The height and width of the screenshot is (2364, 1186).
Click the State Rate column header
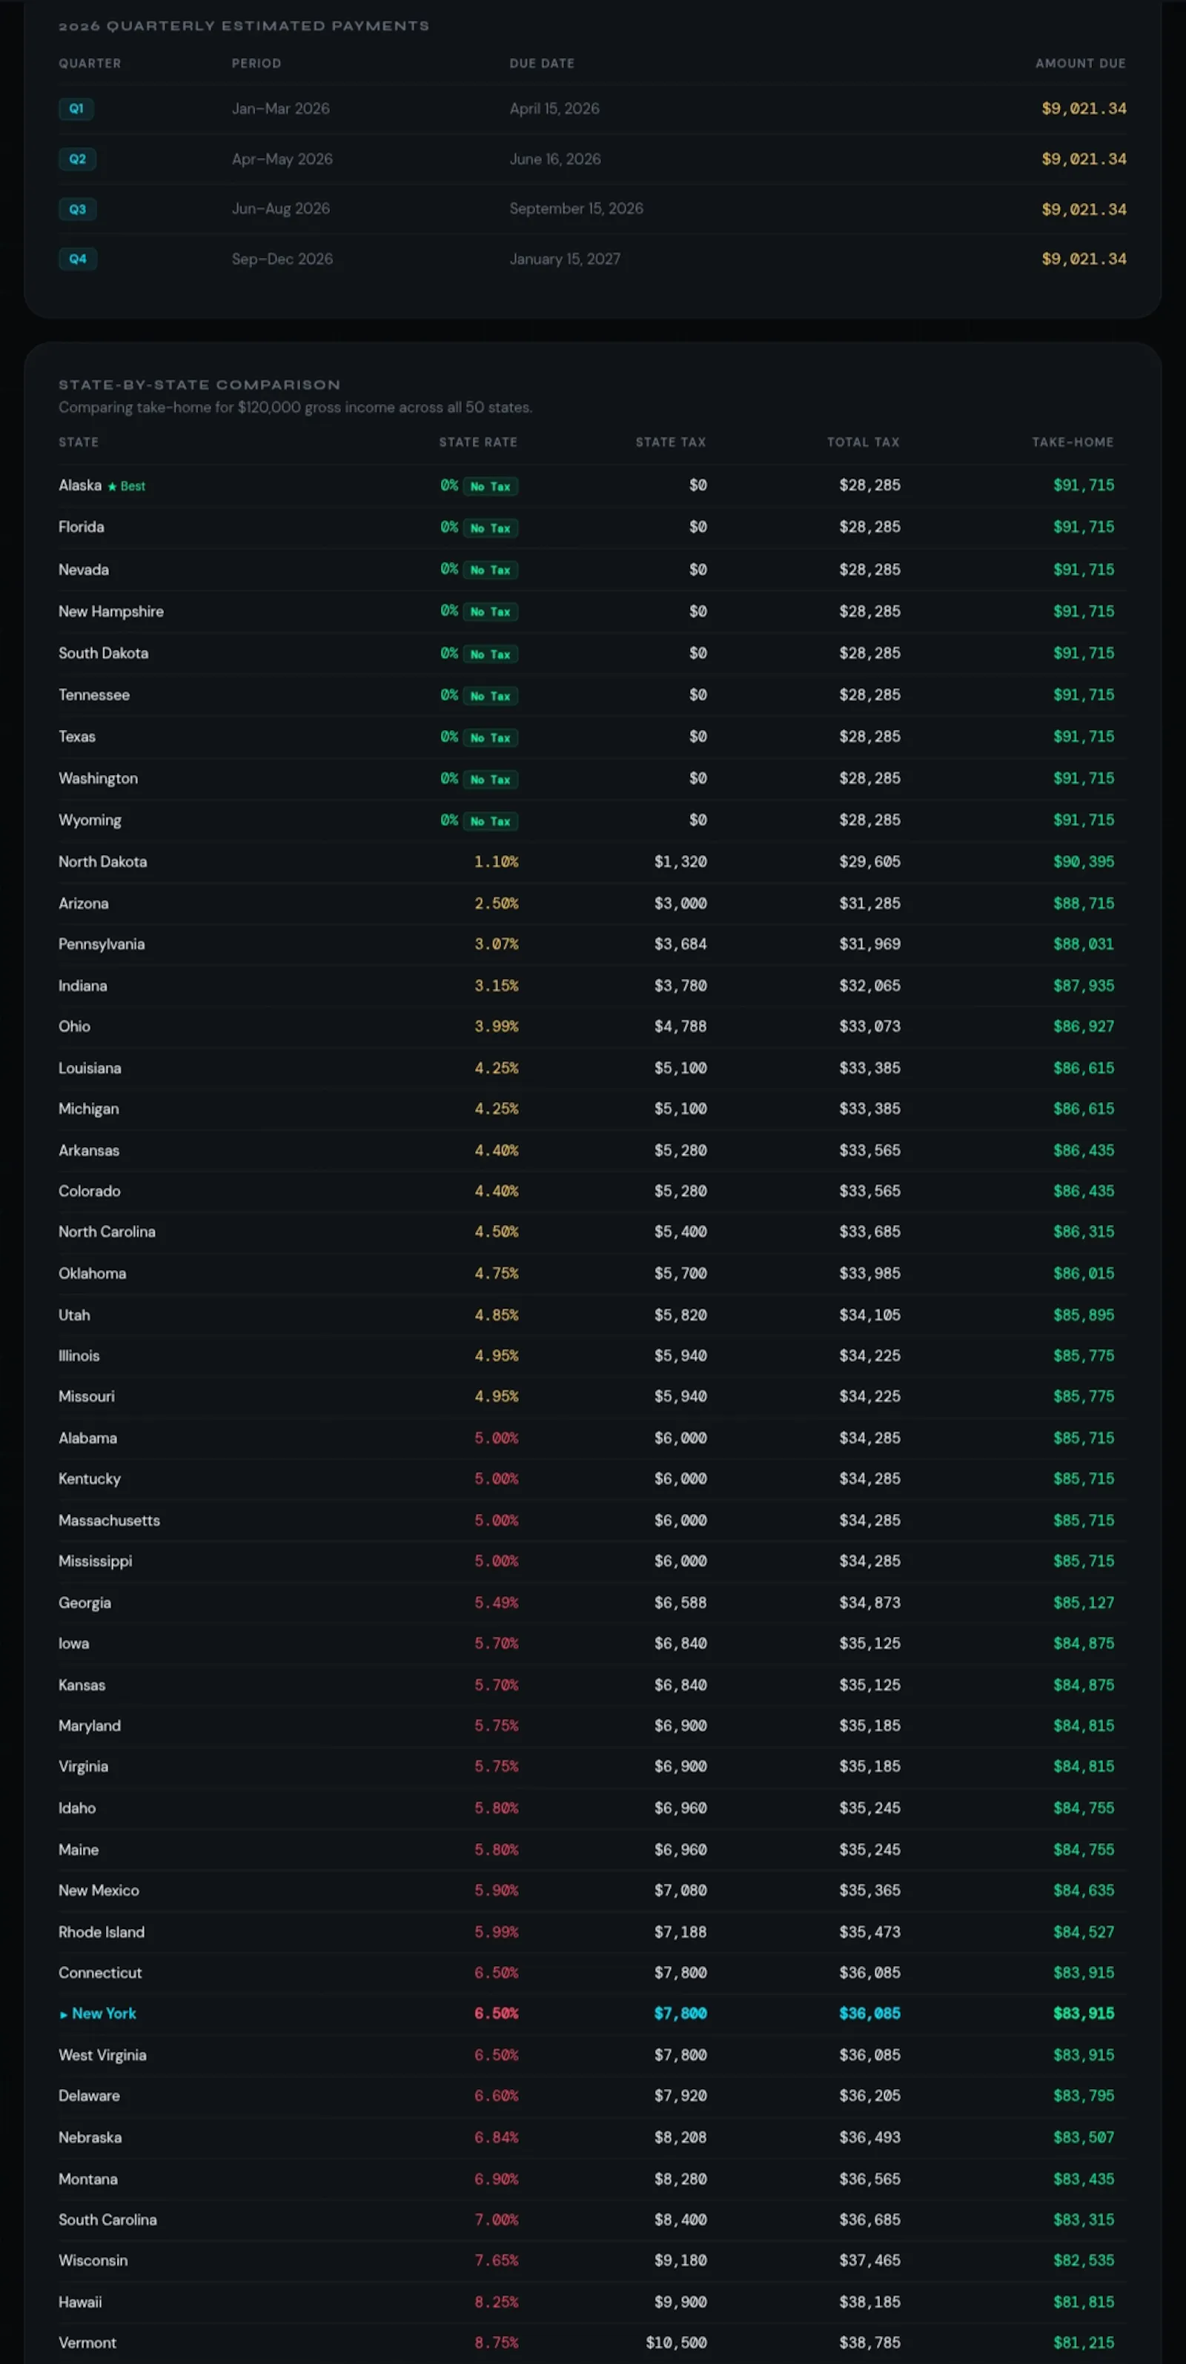point(478,442)
